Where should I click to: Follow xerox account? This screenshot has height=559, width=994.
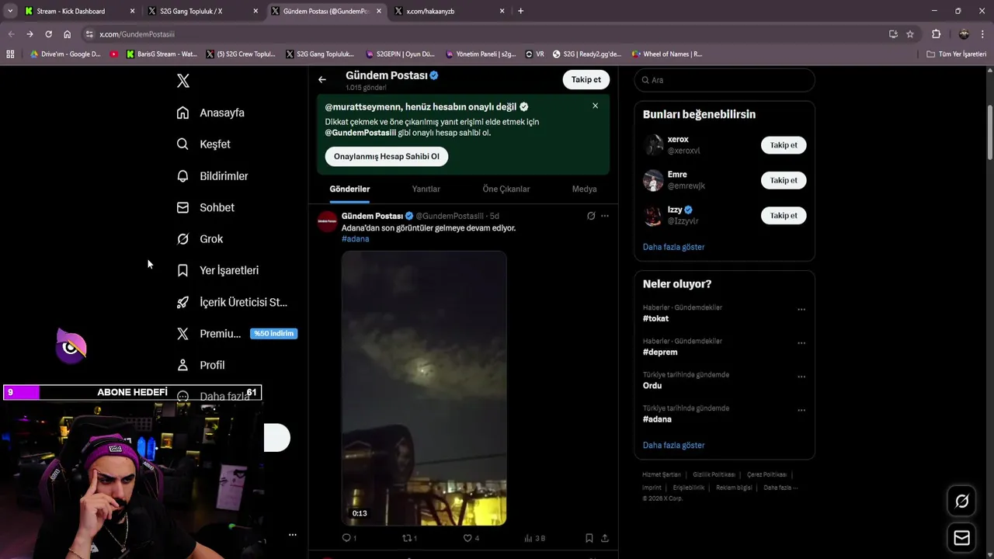(x=784, y=145)
